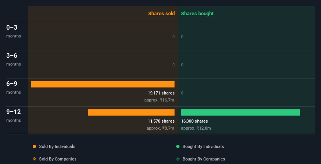Click the bought 0 in 6–9 months row
The width and height of the screenshot is (321, 164).
(x=182, y=93)
